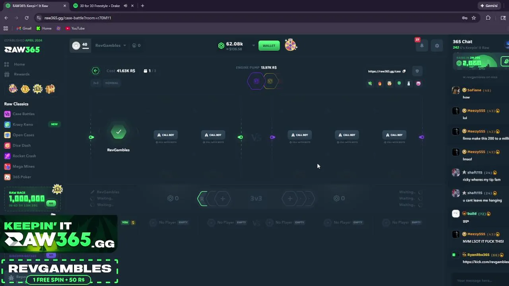Expand the RevGambles profile dropdown
Image resolution: width=509 pixels, height=286 pixels.
(x=124, y=46)
